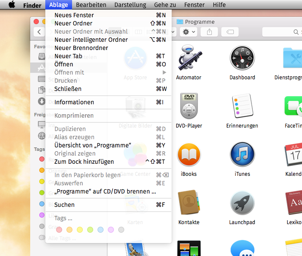Viewport: 302px width, 256px height.
Task: Select the blue tag in the sidebar
Action: [42, 204]
